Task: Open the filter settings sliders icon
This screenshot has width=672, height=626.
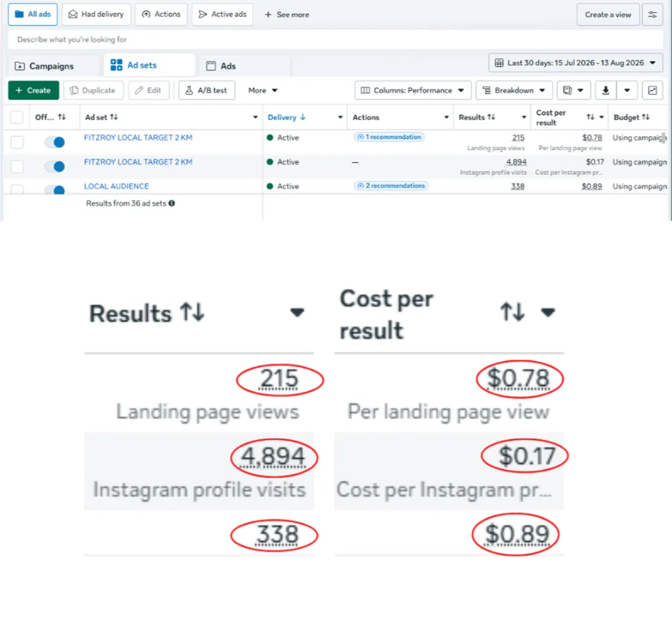Action: coord(653,15)
